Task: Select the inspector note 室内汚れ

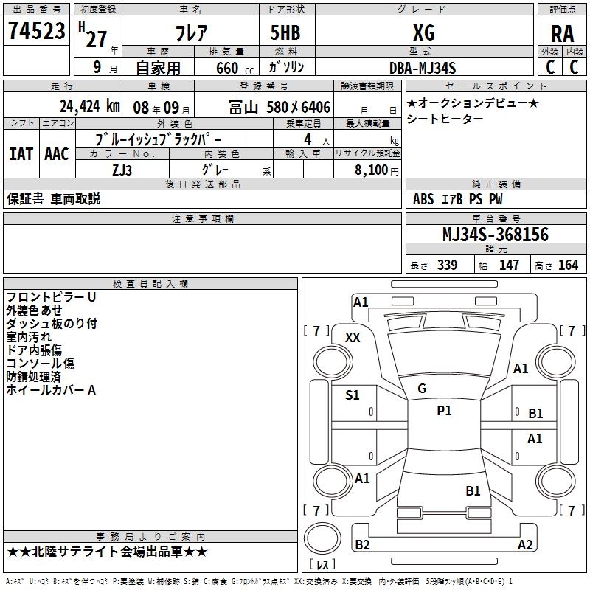Action: click(x=29, y=337)
